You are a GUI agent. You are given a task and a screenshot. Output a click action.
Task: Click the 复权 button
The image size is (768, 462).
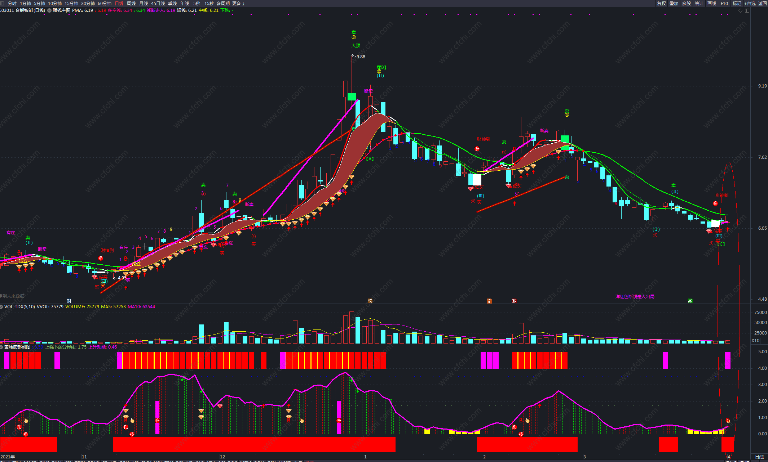click(x=662, y=3)
